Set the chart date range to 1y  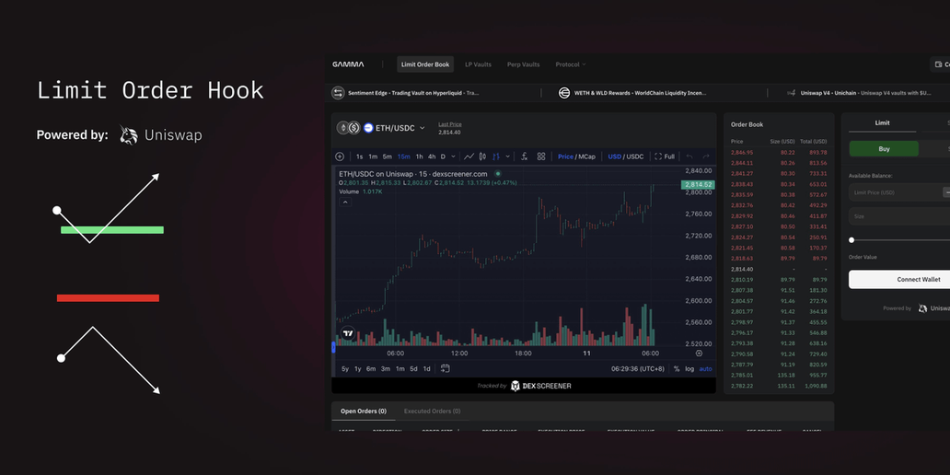358,369
